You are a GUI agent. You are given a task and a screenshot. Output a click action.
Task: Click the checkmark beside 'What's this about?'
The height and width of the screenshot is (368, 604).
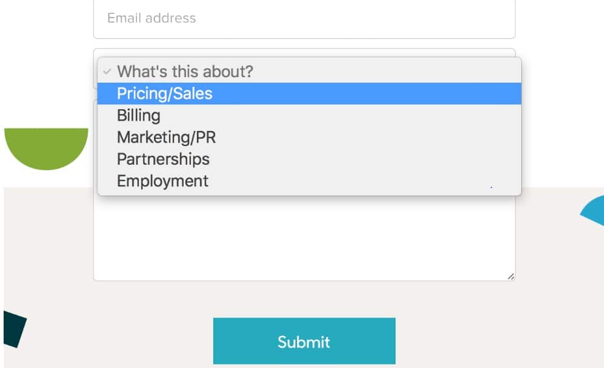pos(108,71)
